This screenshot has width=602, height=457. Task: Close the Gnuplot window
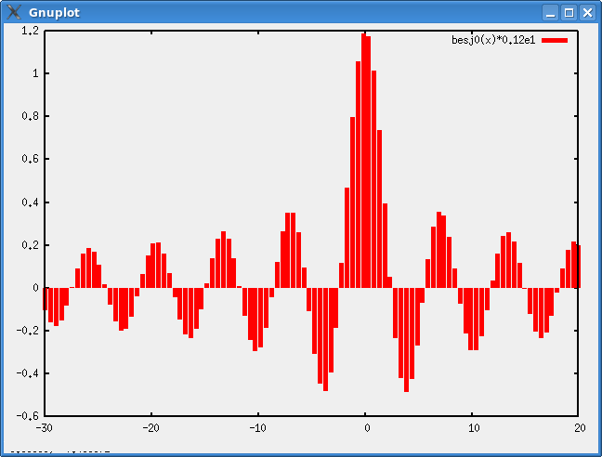[x=587, y=12]
